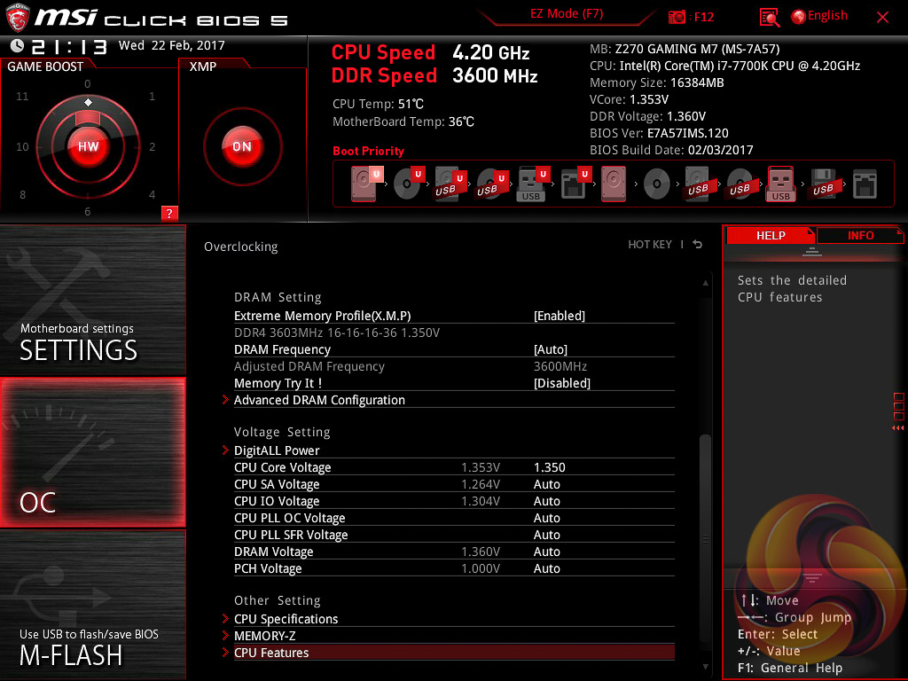
Task: Change language via the English globe icon
Action: coord(798,17)
